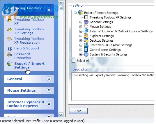
Task: Select System & Security Settings tree label
Action: [x=109, y=54]
